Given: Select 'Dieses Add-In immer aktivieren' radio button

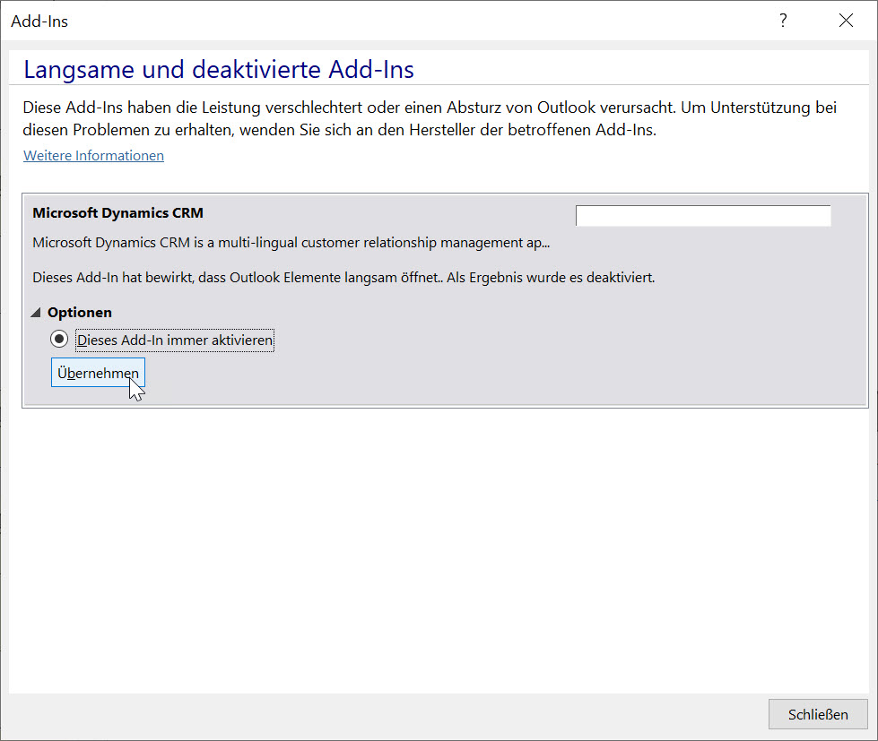Looking at the screenshot, I should [59, 339].
